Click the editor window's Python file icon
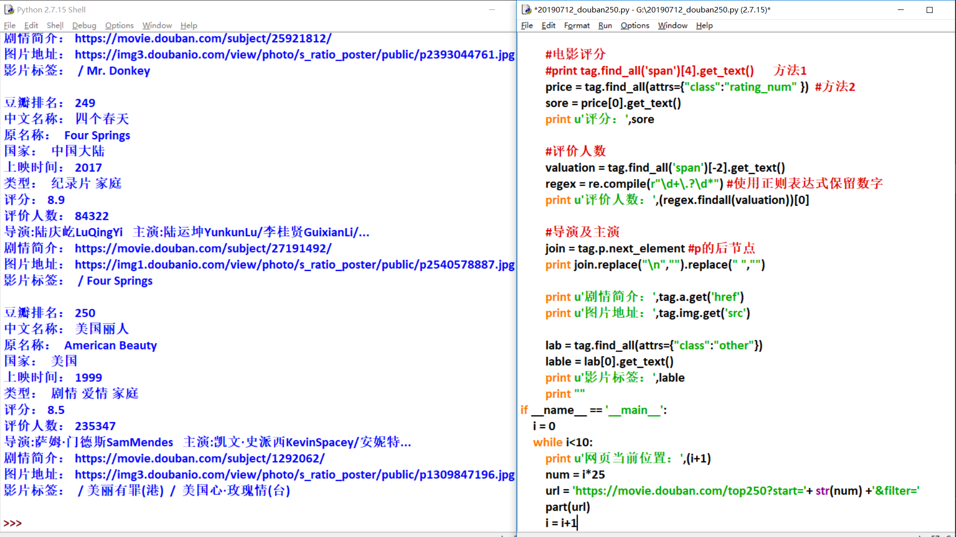The image size is (956, 537). [527, 9]
